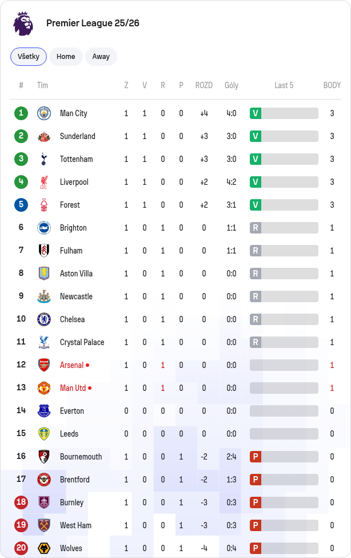Click the Premier League lion logo
351x558 pixels.
[23, 23]
